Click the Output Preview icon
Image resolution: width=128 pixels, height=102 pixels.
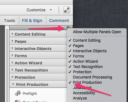17,101
